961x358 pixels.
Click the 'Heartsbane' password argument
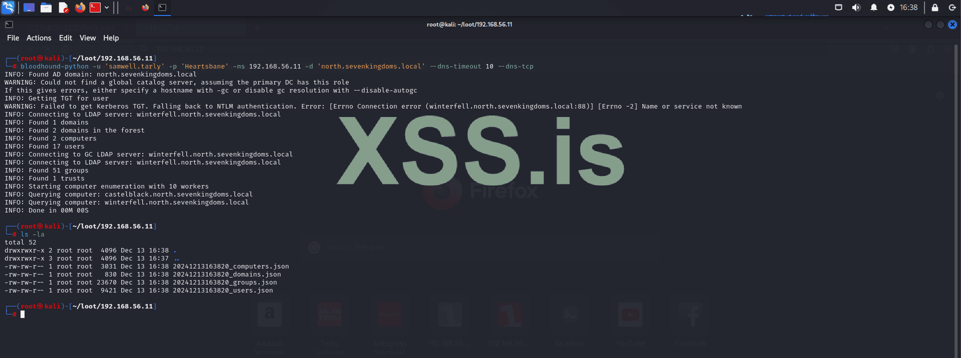(205, 66)
